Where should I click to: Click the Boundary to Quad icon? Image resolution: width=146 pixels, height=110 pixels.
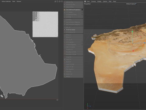[64, 54]
